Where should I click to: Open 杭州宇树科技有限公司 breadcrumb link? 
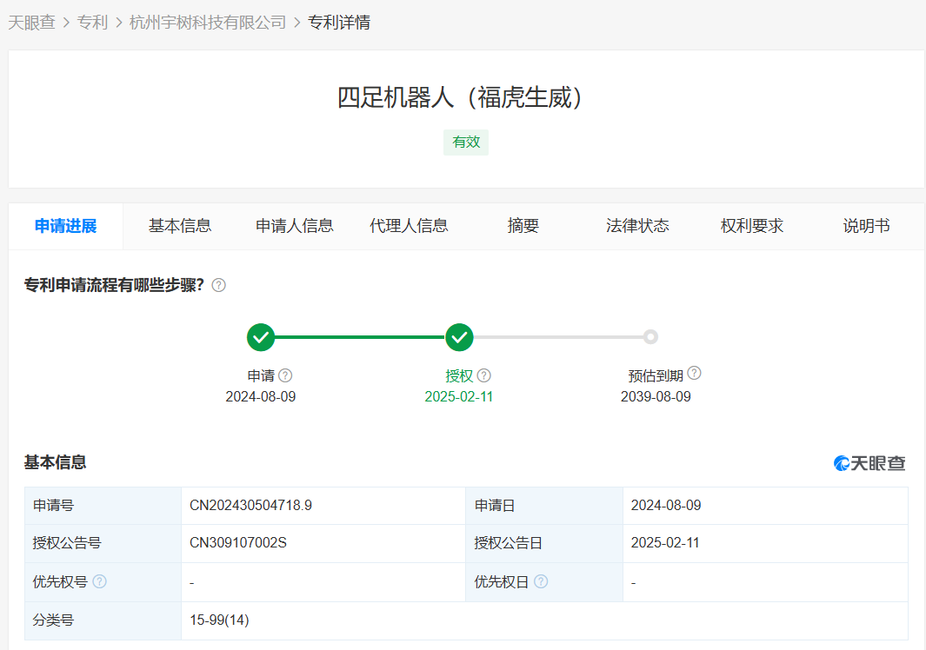click(x=207, y=23)
